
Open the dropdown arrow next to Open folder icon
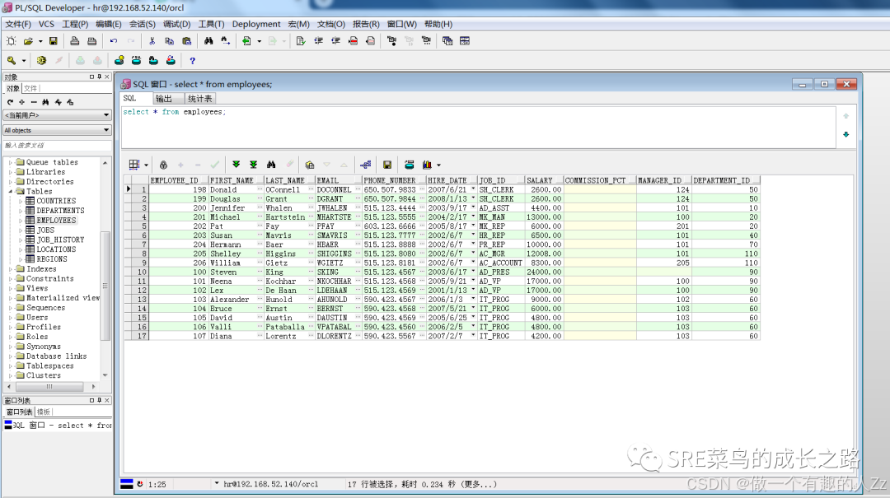(x=40, y=41)
